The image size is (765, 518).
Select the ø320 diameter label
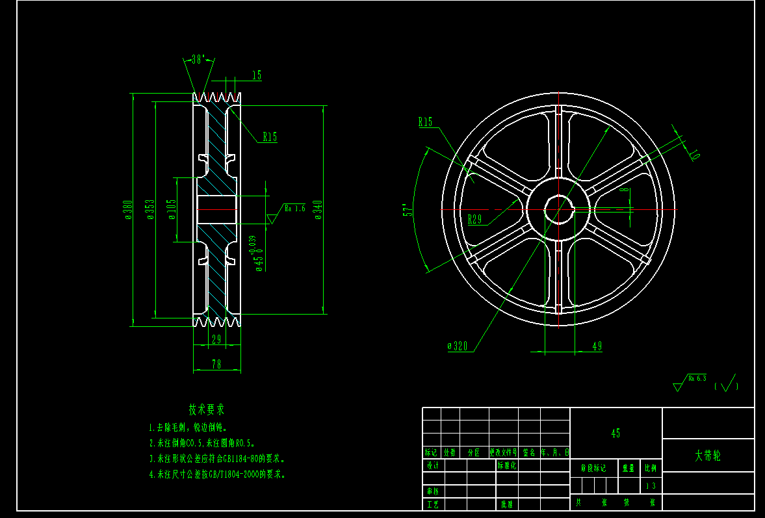click(x=457, y=346)
